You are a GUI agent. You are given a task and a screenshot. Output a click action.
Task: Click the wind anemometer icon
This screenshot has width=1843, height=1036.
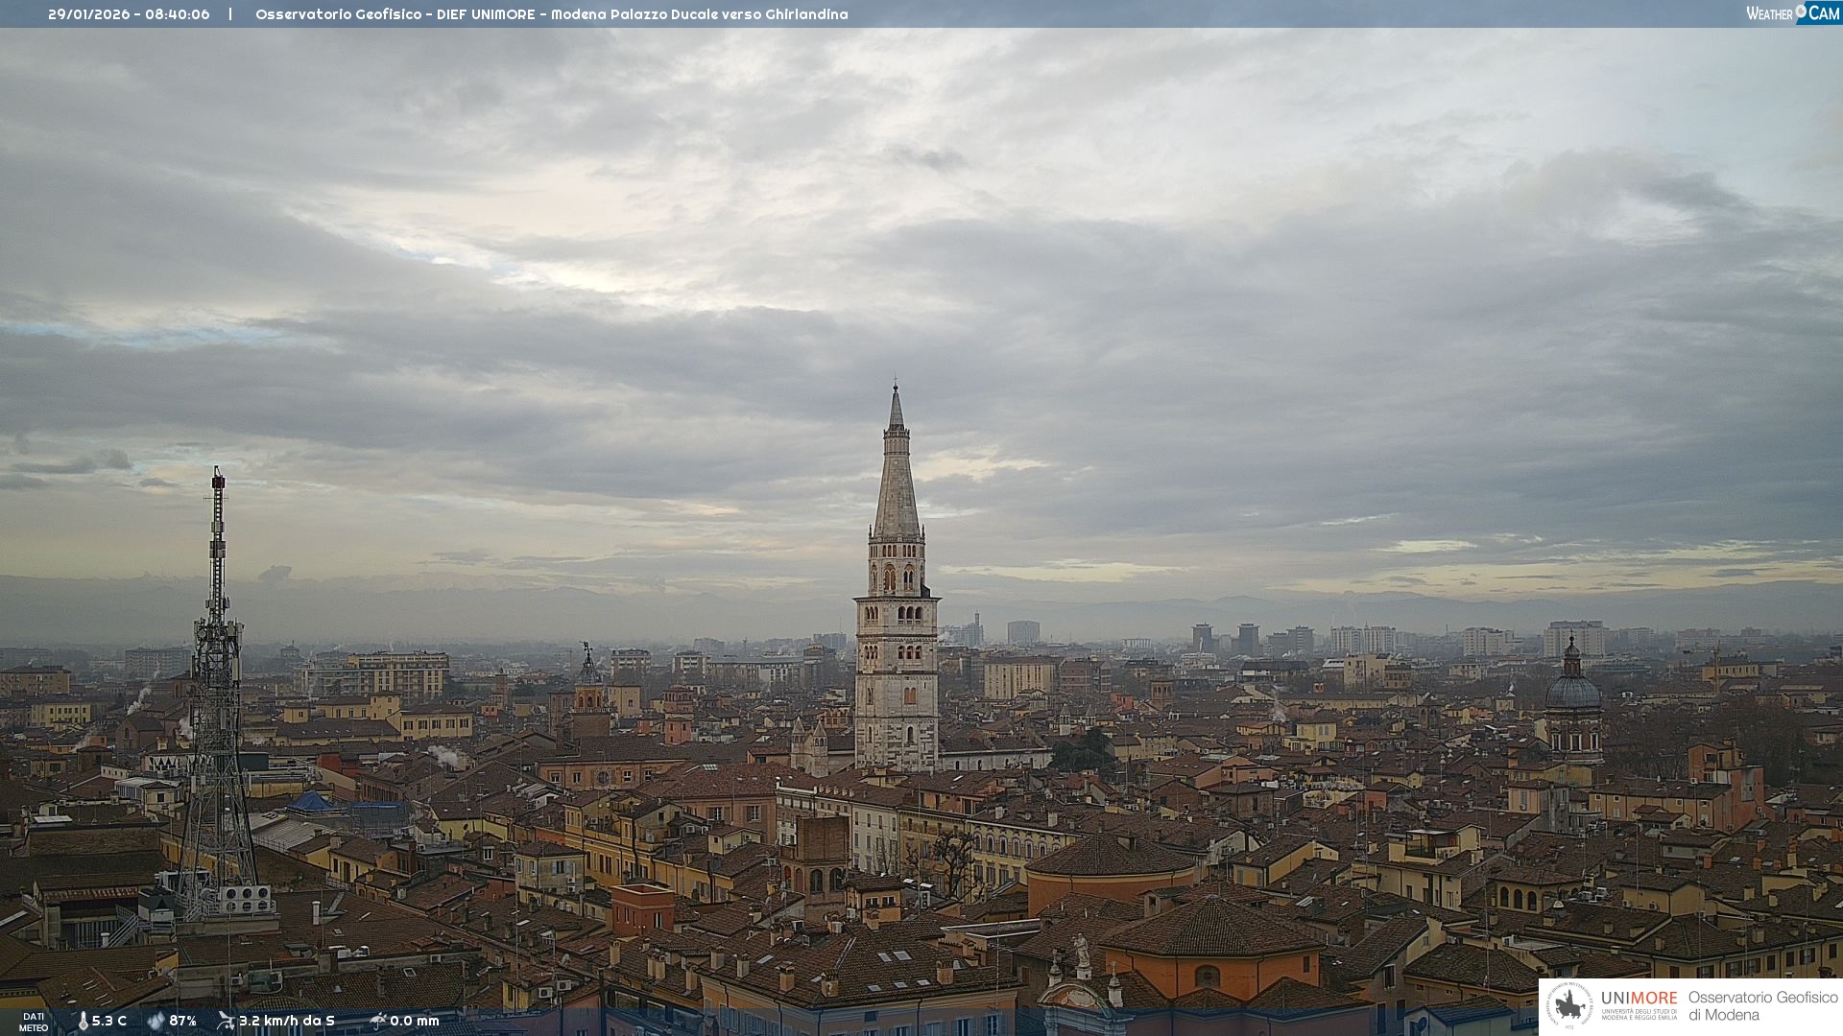pos(226,1021)
